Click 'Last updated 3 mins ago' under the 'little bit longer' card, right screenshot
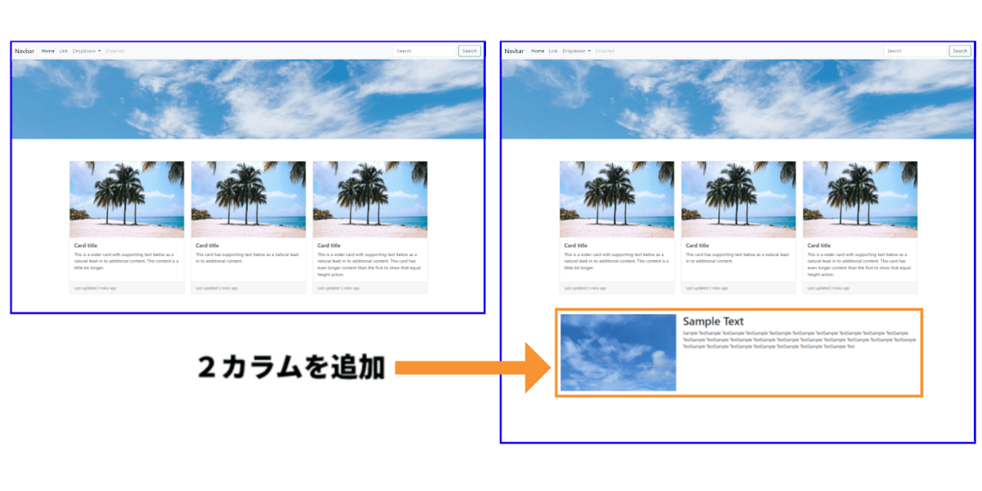Screen dimensions: 982x491 pyautogui.click(x=586, y=288)
